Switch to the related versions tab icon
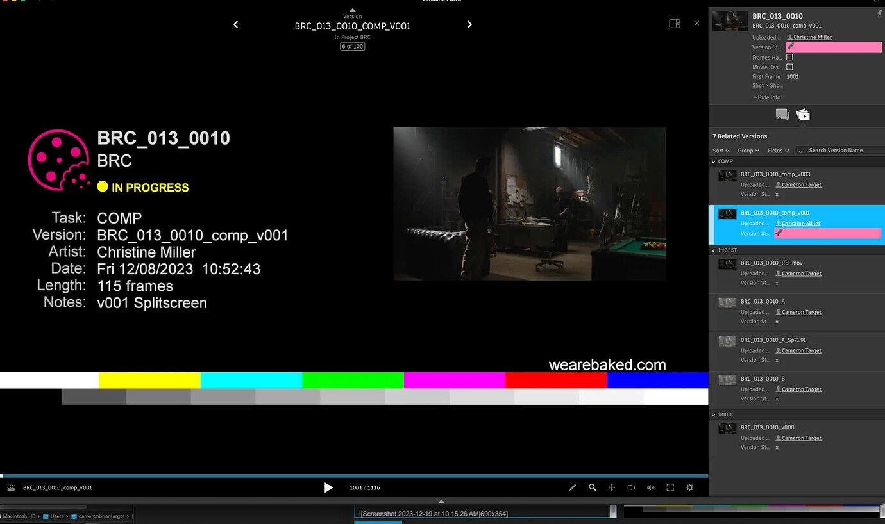This screenshot has width=885, height=524. (x=803, y=115)
